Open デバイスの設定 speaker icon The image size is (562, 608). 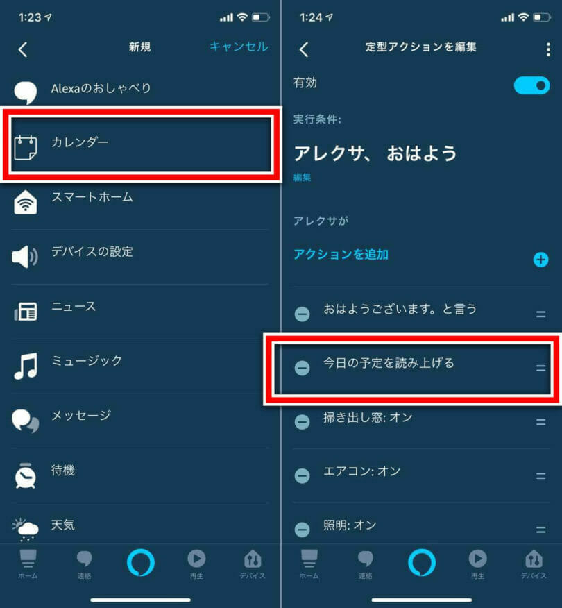(x=25, y=257)
